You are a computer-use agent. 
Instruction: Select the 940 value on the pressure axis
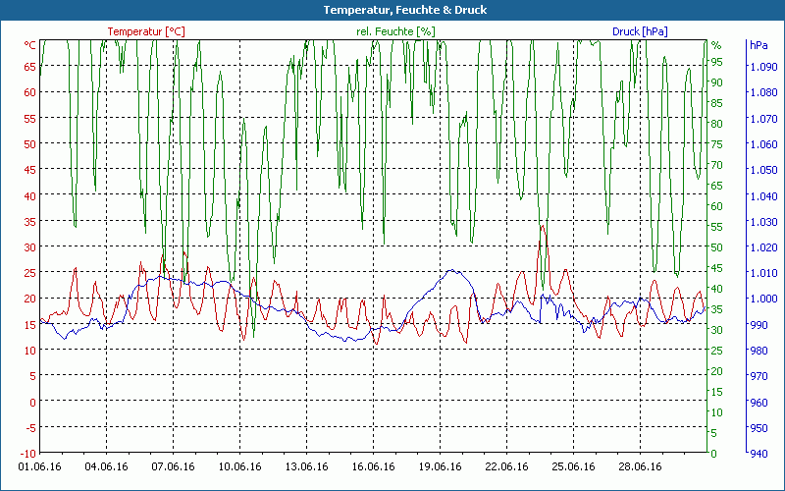tap(759, 453)
